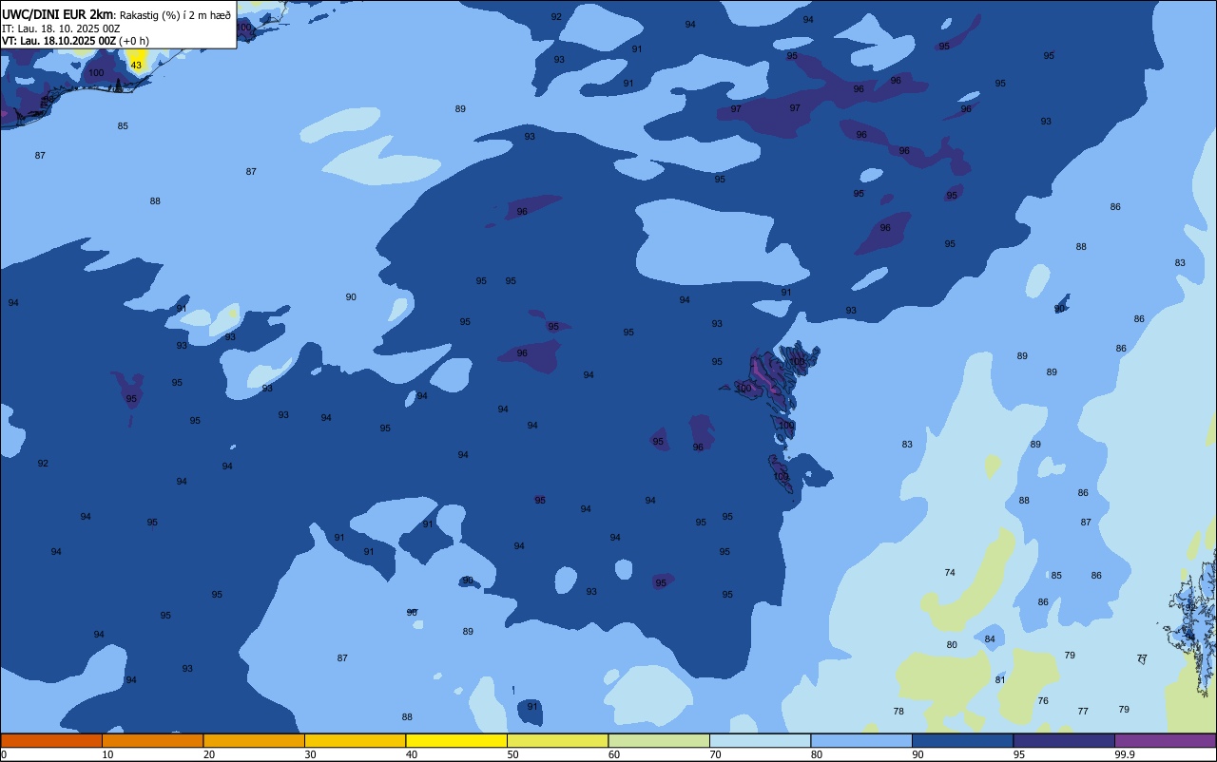1217x762 pixels.
Task: Click the humidity value 74 on the map
Action: pyautogui.click(x=950, y=572)
